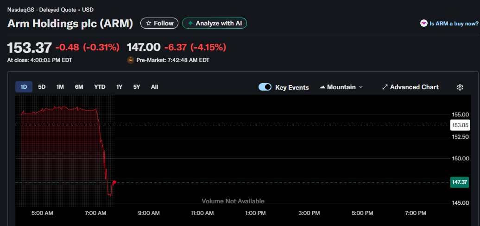Select the 1Y time range
Viewport: 480px width, 226px height.
(x=120, y=87)
